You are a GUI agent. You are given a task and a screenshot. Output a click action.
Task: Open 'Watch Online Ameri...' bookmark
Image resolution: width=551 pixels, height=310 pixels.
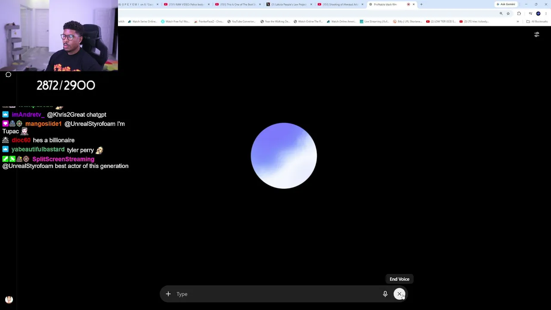(341, 22)
